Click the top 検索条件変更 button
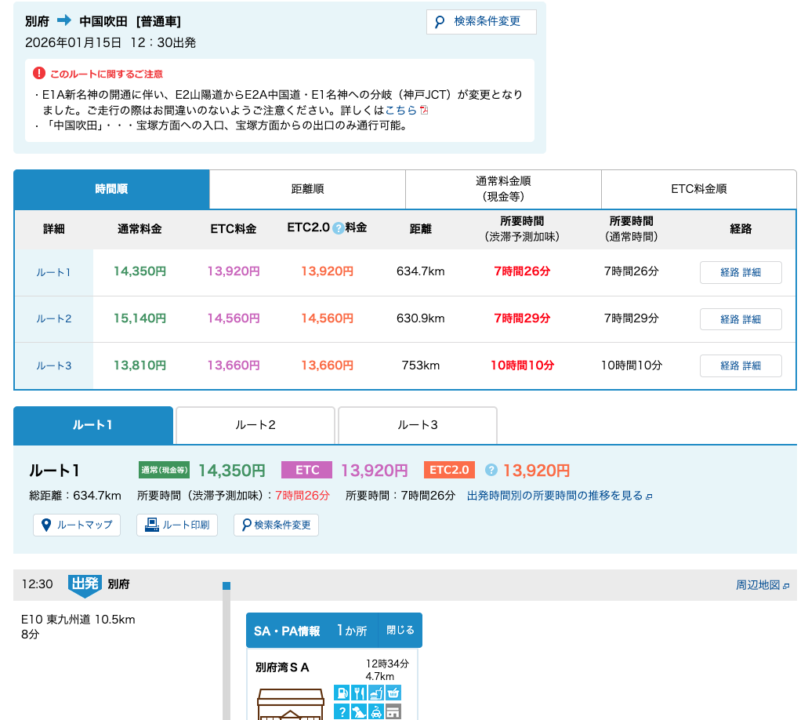The image size is (808, 720). (481, 22)
